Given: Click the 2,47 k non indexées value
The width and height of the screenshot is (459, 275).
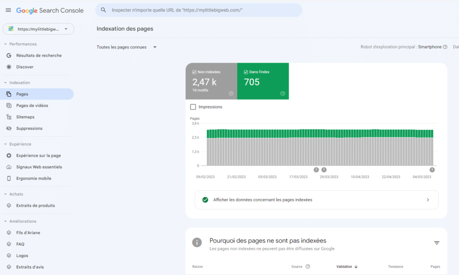Looking at the screenshot, I should (204, 82).
